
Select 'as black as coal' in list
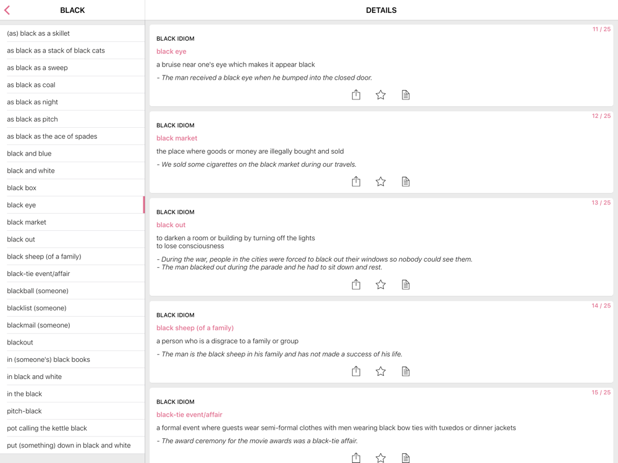click(31, 85)
